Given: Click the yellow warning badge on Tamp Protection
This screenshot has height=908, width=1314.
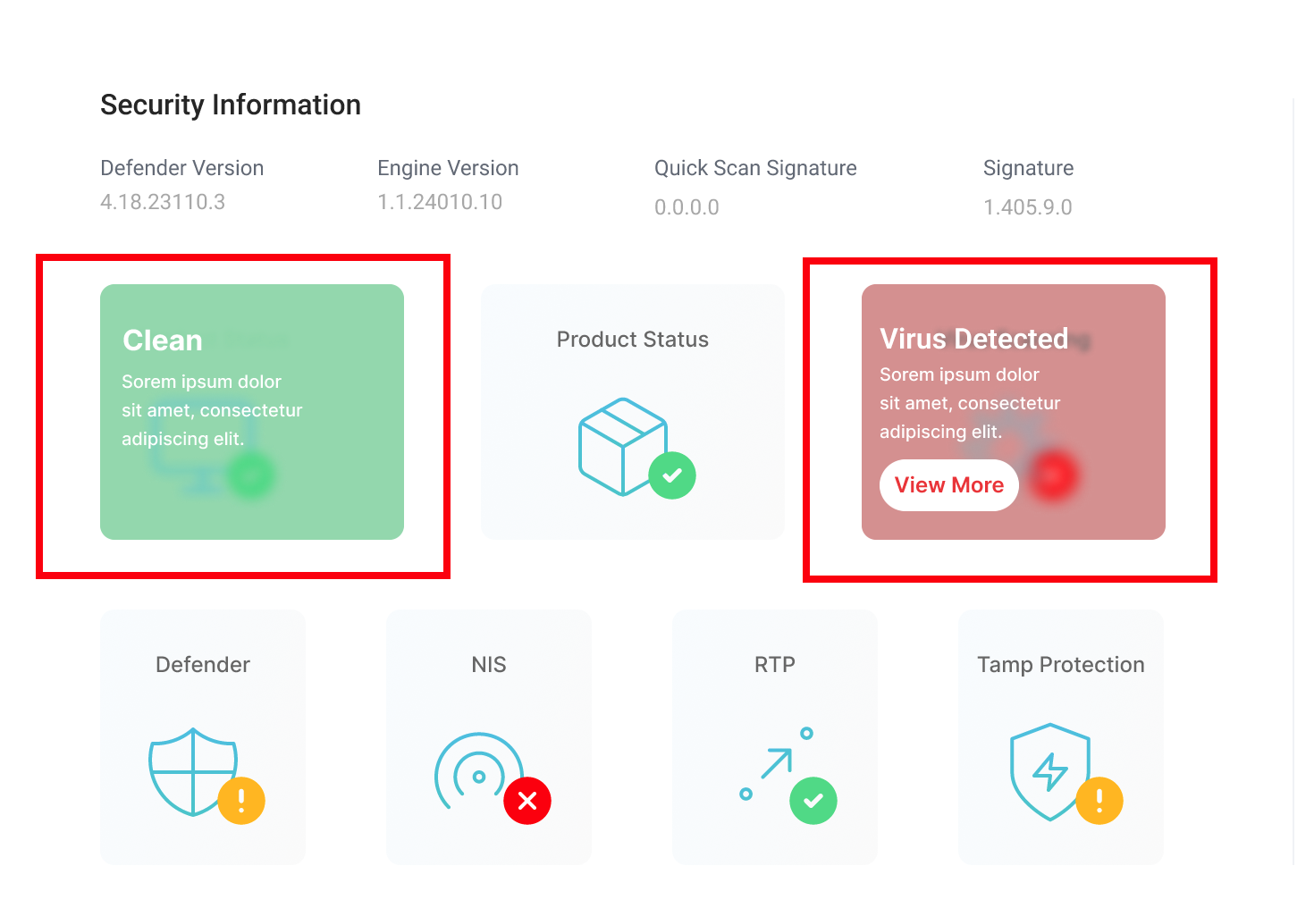Looking at the screenshot, I should tap(1099, 801).
